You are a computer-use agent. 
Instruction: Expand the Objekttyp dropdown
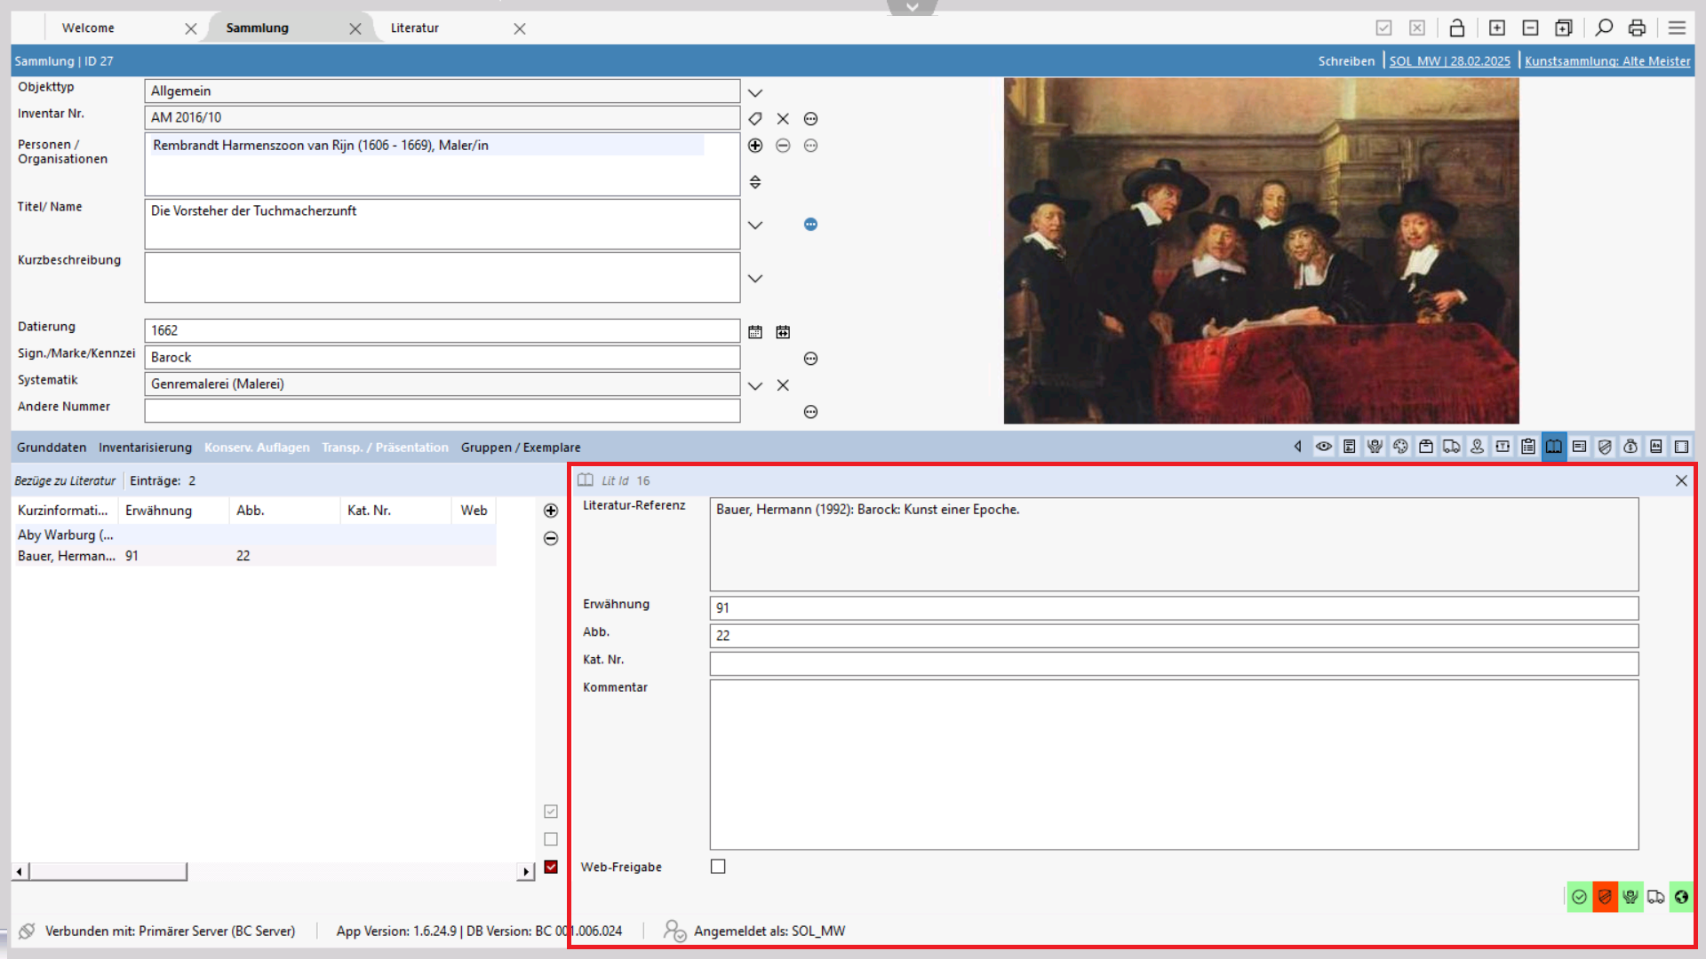[755, 92]
